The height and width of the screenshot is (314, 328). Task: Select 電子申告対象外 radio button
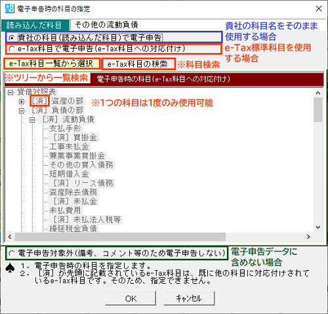tap(11, 253)
